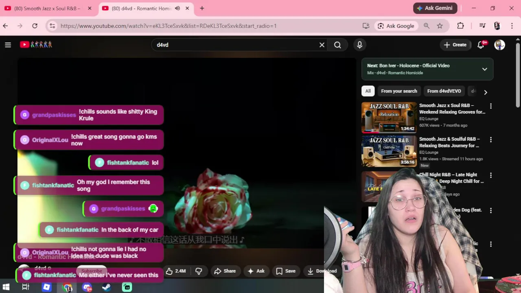Open Relaxing Beats Journey video thumbnail
The image size is (521, 293).
tap(389, 151)
